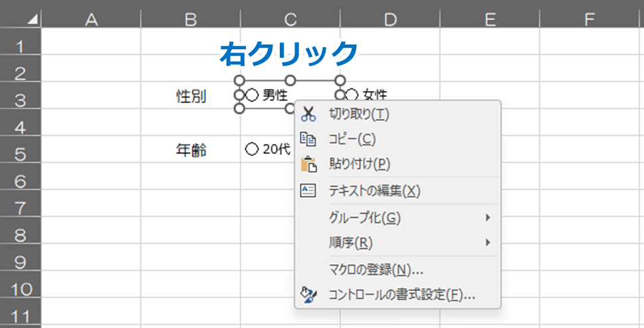The width and height of the screenshot is (644, 328).
Task: Choose マクロの登録 from context menu
Action: tap(376, 270)
